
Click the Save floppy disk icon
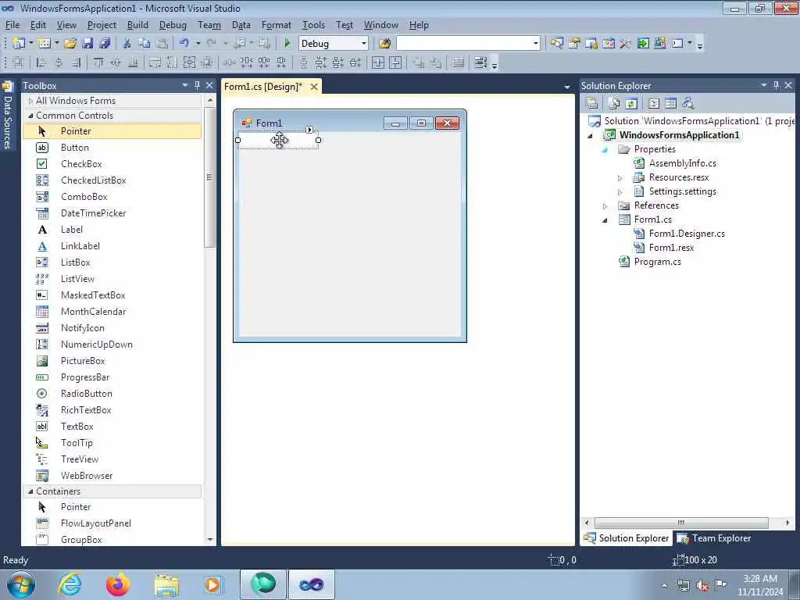point(87,44)
